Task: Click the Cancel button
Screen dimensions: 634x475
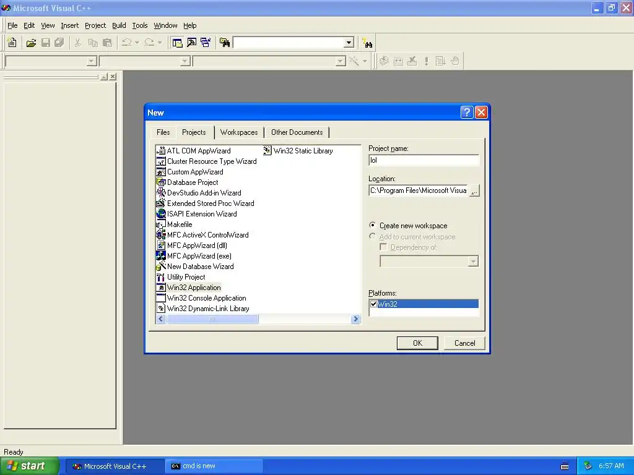Action: [x=464, y=343]
